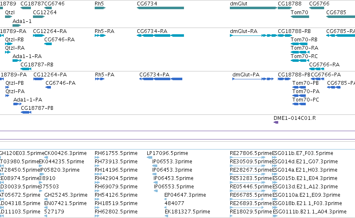Click the 484077 feature label
Screen dimensions: 355x218
click(174, 203)
